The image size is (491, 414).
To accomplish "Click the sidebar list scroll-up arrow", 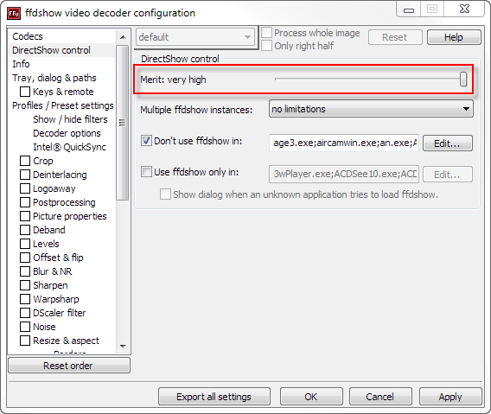I will tap(123, 37).
